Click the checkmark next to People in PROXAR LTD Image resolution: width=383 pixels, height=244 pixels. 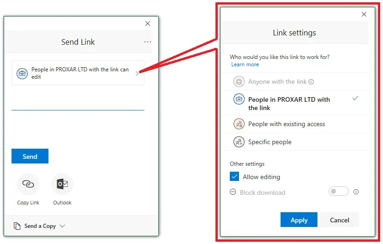click(x=355, y=98)
